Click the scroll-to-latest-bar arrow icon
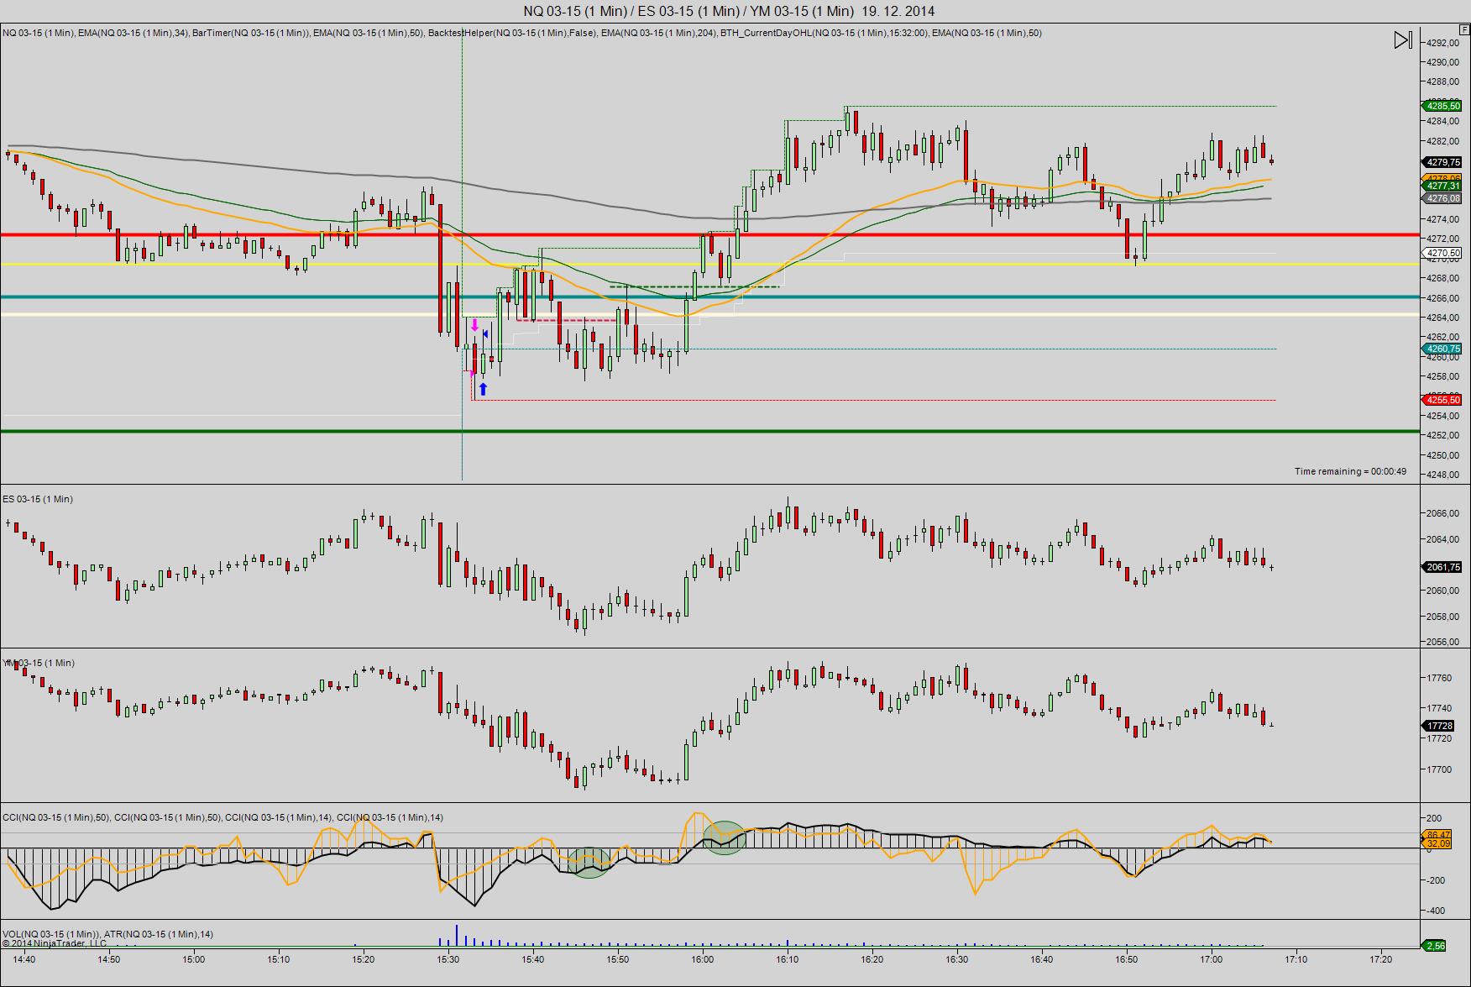This screenshot has height=987, width=1471. (1403, 39)
